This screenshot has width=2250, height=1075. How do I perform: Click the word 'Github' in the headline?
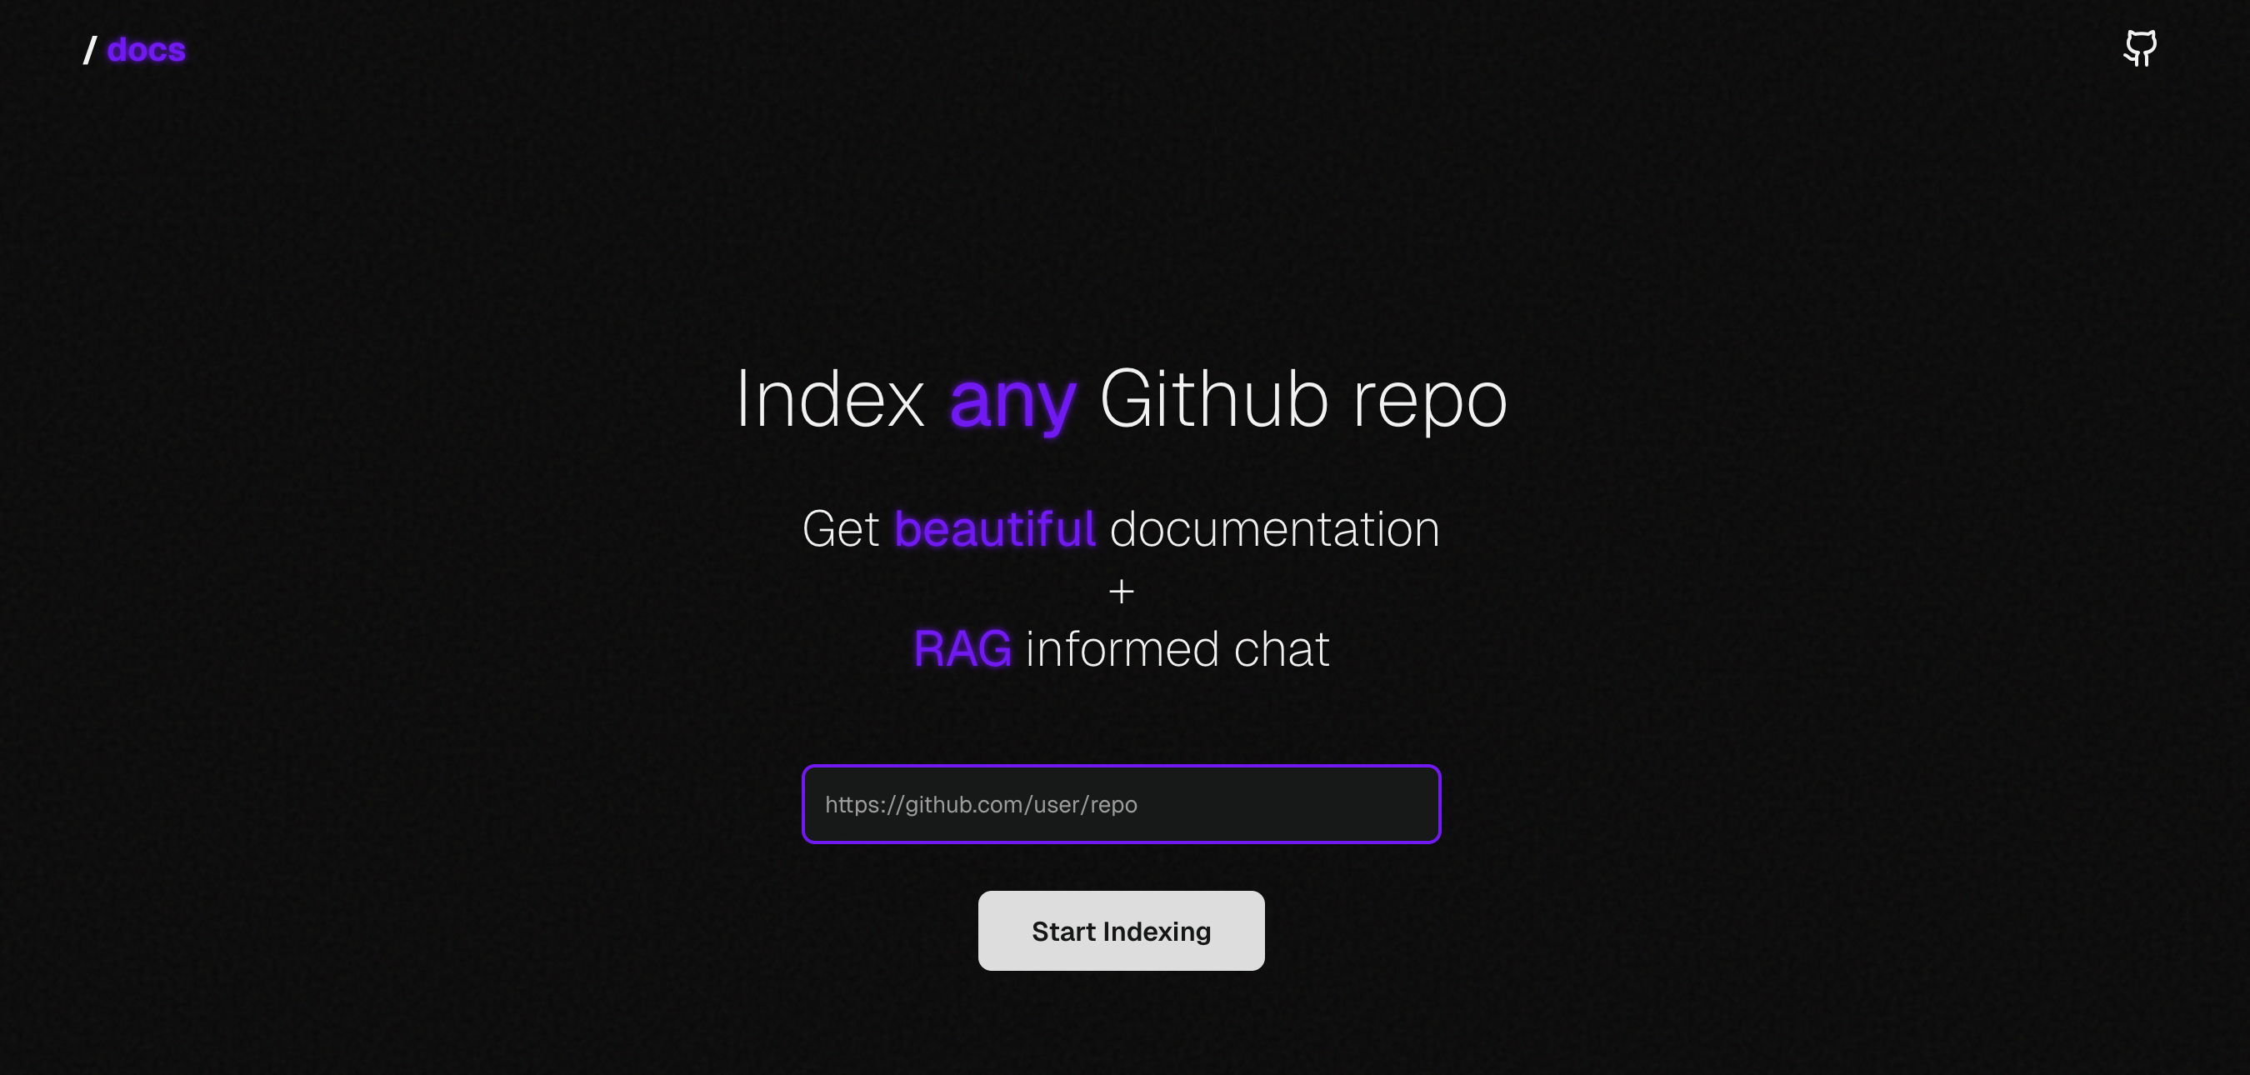pos(1213,399)
